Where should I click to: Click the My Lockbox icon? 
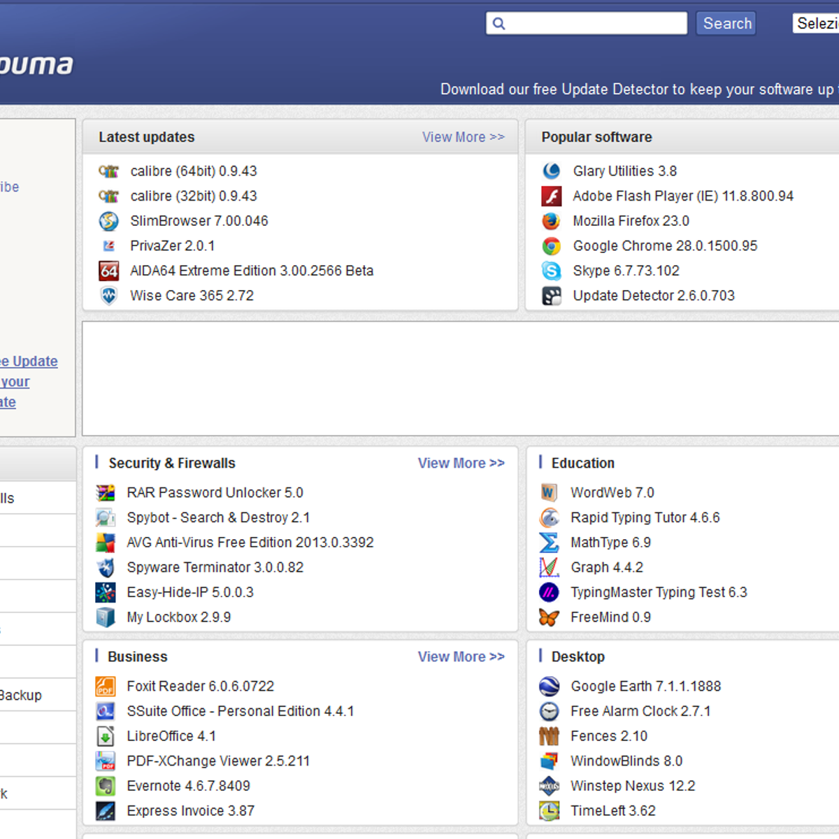coord(105,617)
